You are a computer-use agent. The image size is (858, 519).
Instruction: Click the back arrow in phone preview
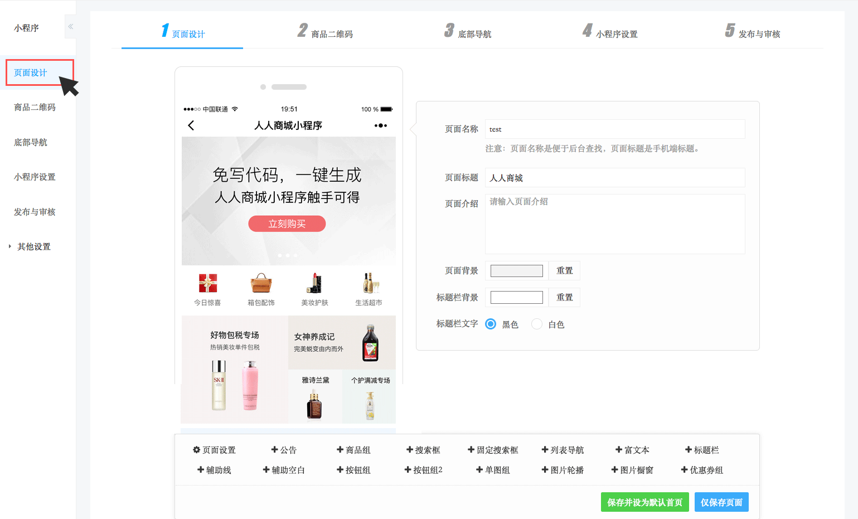point(191,125)
